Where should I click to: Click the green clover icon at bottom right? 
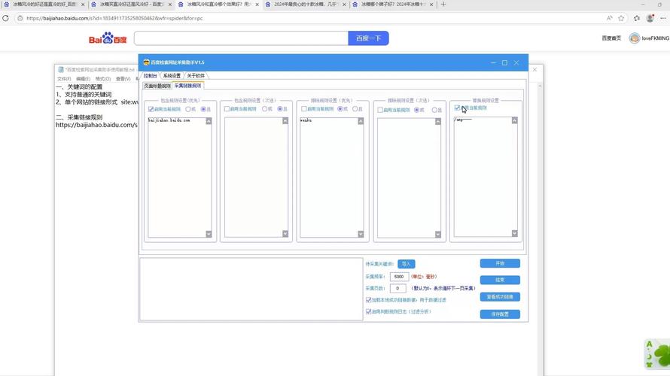656,353
